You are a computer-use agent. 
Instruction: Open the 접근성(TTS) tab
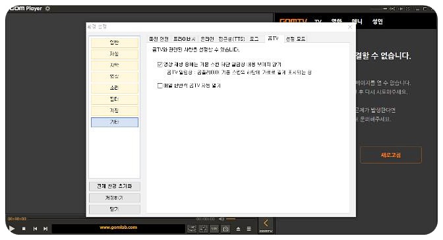(231, 39)
